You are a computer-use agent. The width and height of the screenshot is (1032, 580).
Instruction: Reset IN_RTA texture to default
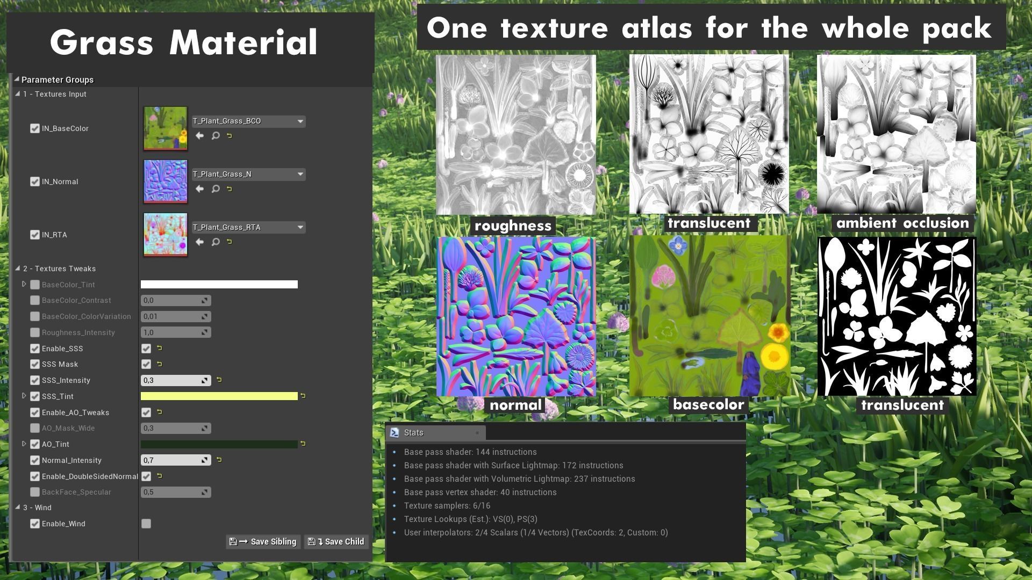click(x=230, y=242)
